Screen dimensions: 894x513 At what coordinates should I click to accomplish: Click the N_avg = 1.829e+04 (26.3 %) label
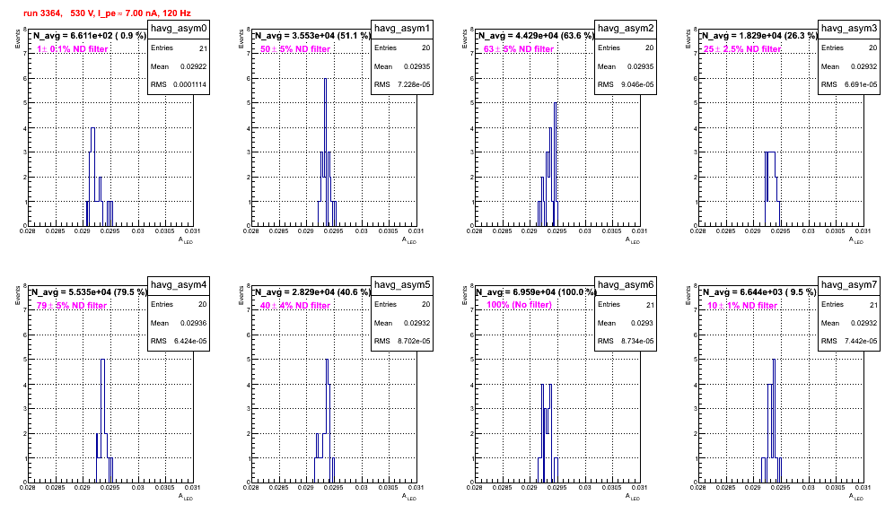point(758,35)
